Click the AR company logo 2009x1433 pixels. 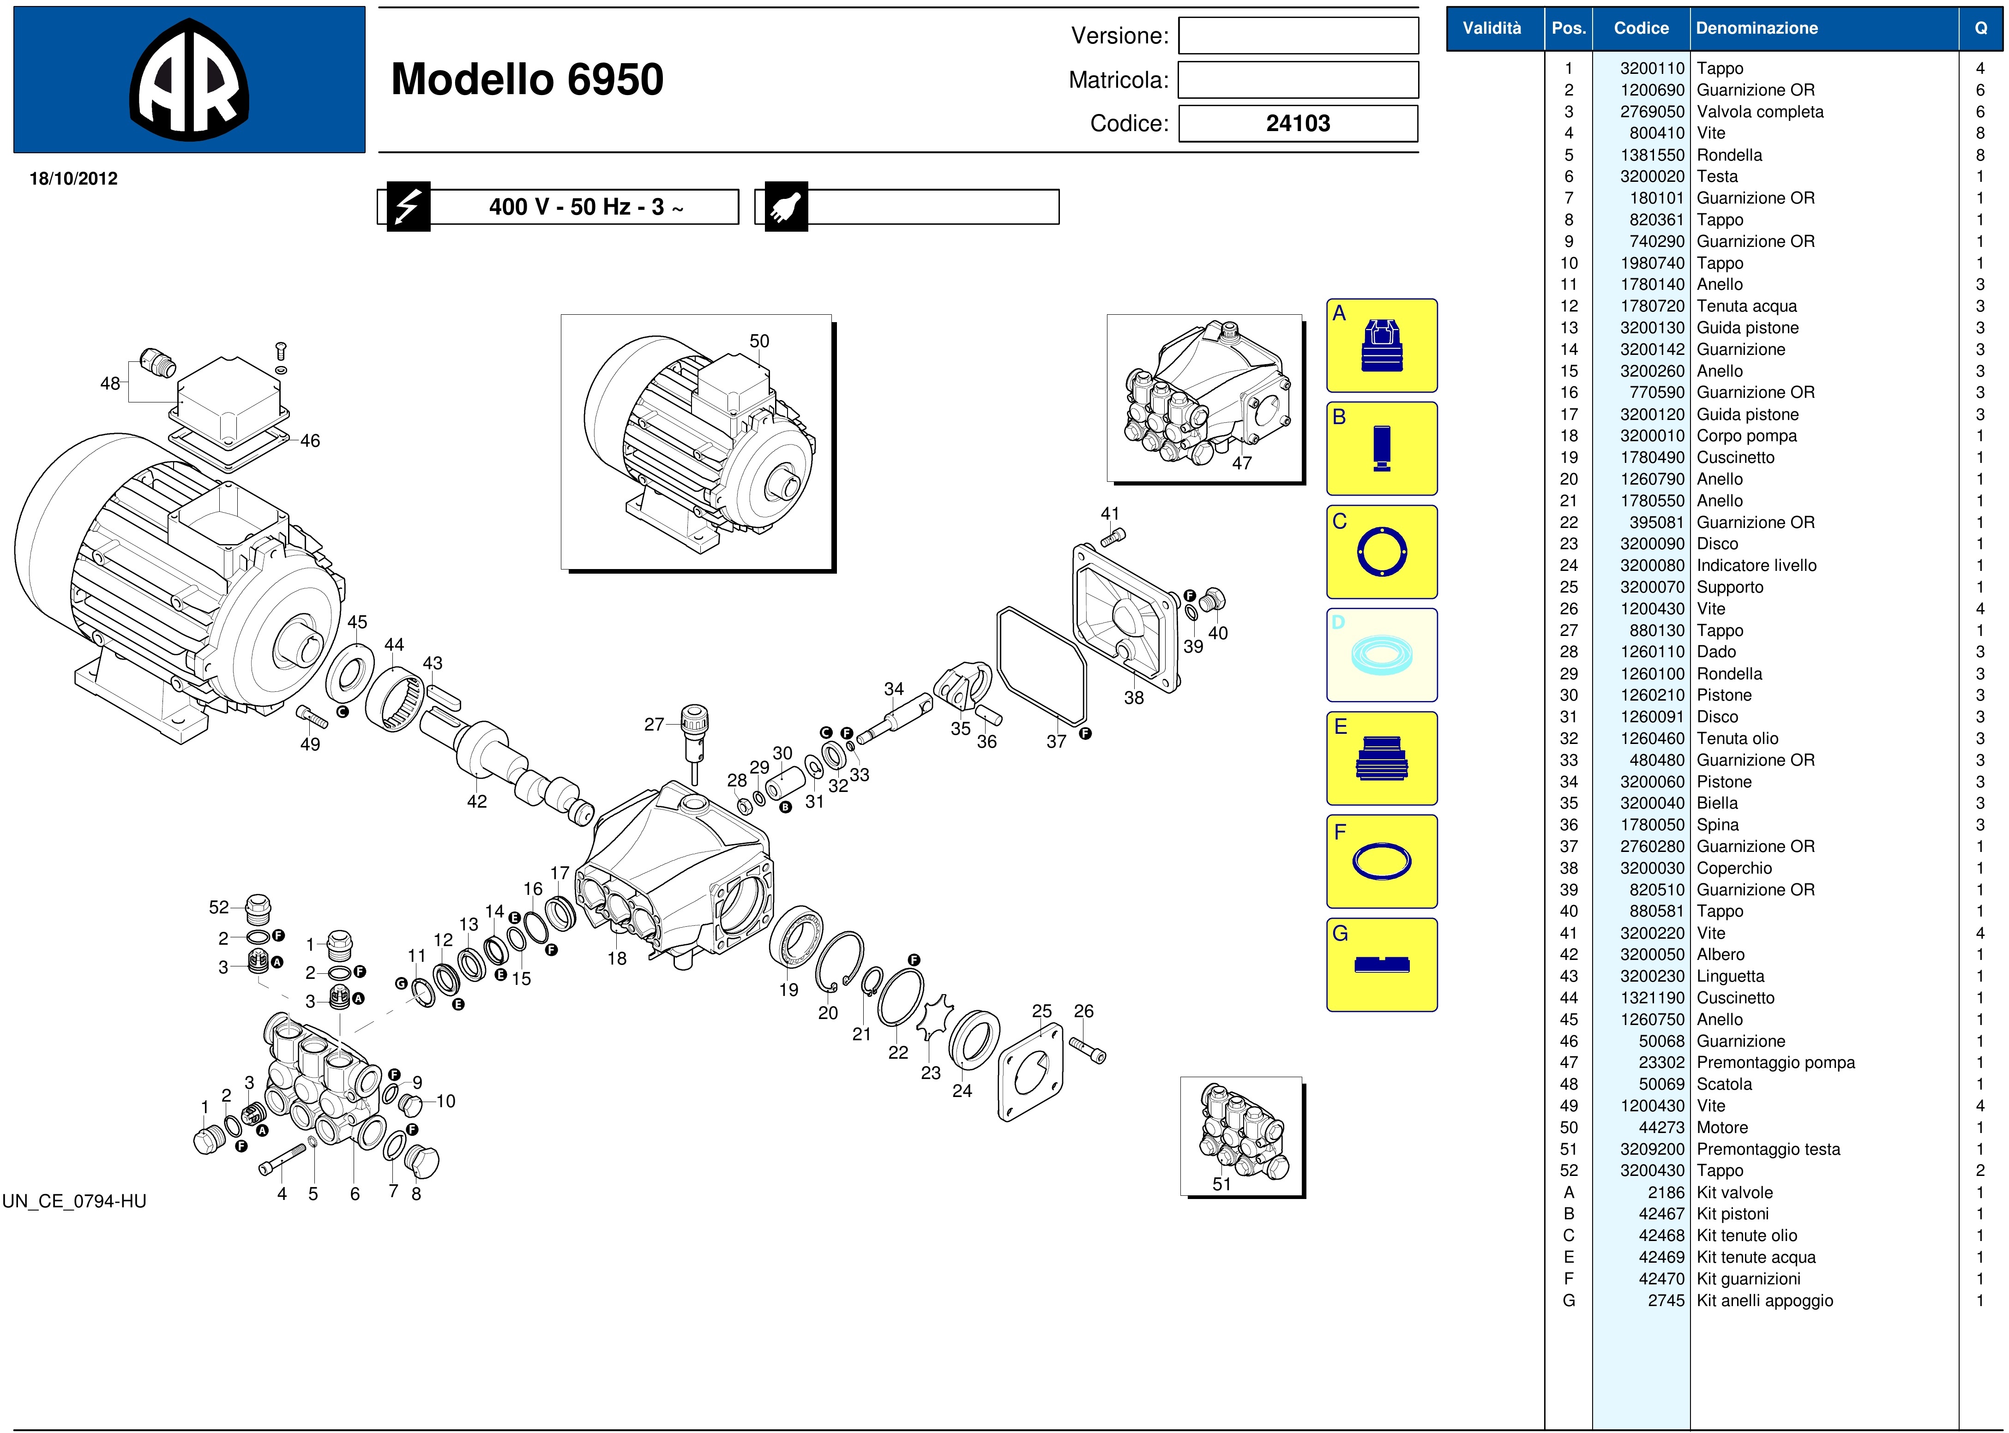tap(189, 79)
